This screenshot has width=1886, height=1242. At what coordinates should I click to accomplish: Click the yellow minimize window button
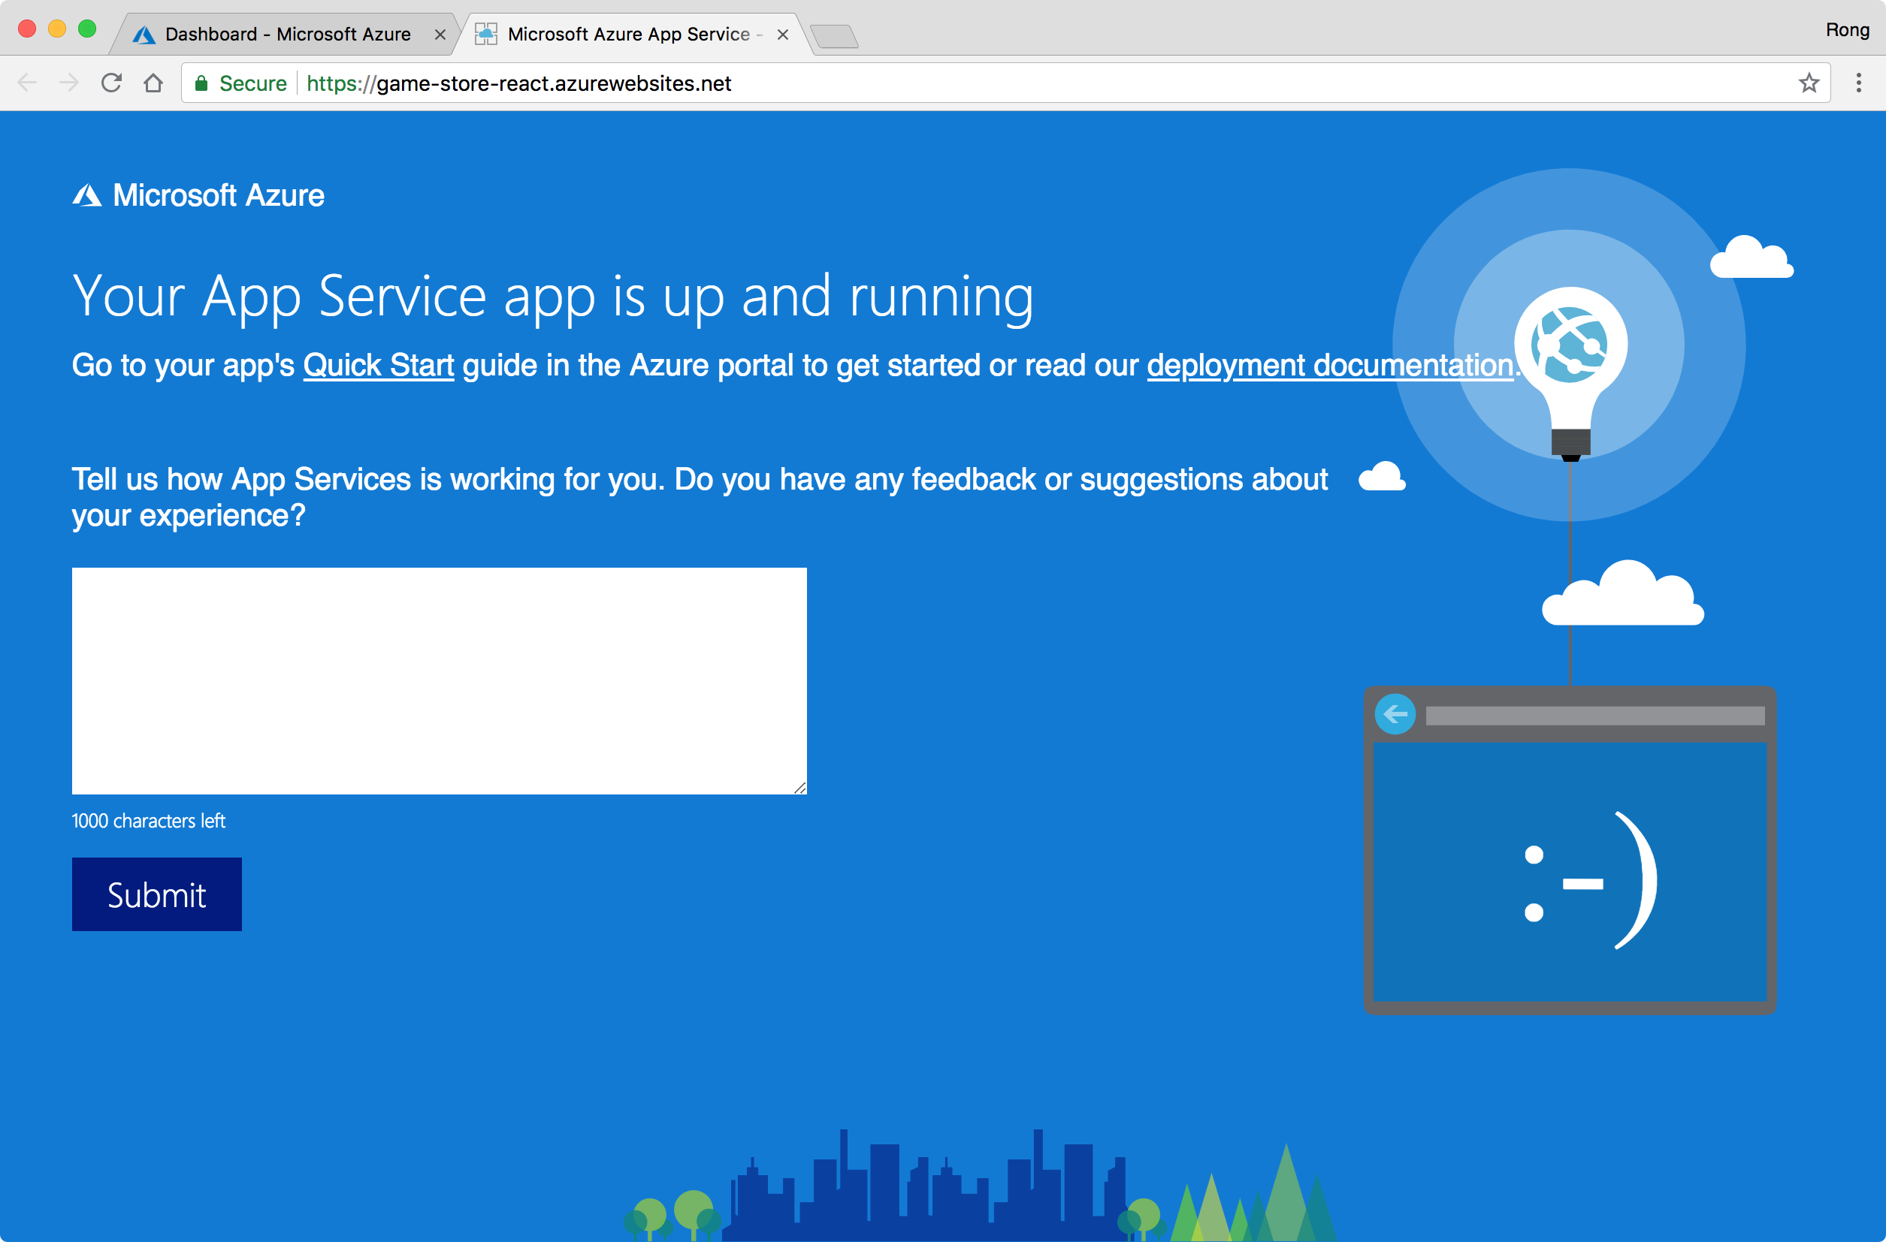(57, 29)
